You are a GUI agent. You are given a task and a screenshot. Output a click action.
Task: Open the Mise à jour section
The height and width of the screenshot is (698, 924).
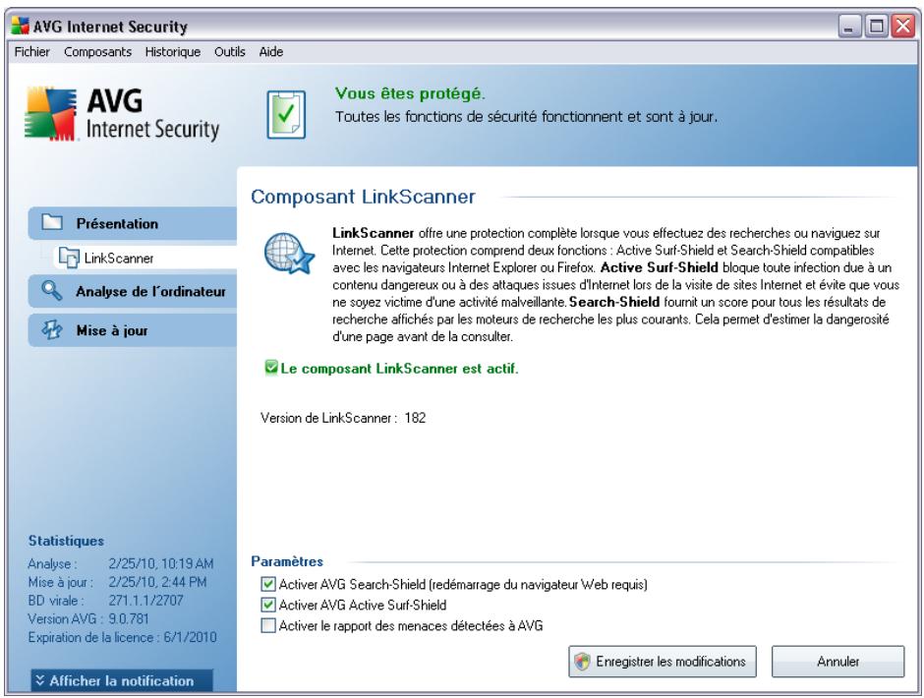pyautogui.click(x=133, y=330)
